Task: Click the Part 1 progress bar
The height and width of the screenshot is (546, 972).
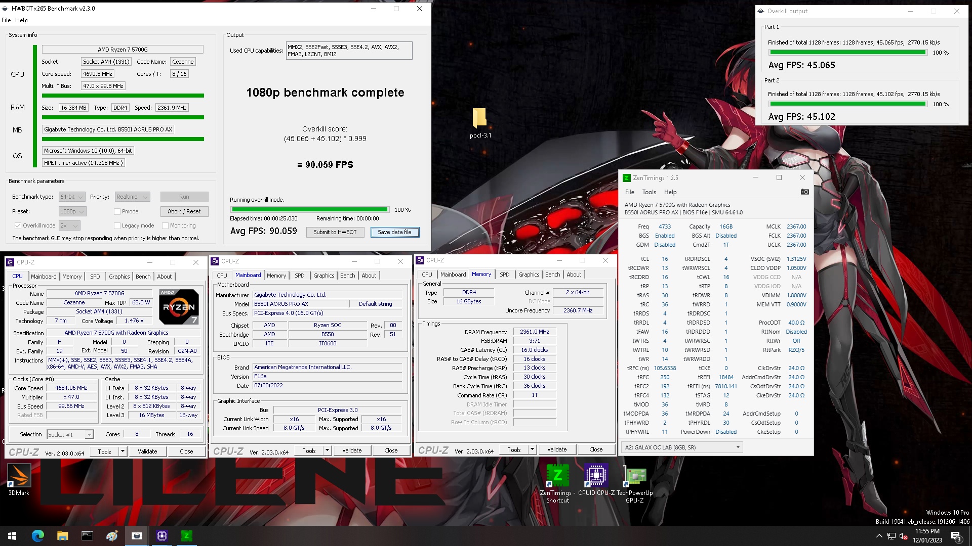Action: pyautogui.click(x=848, y=53)
